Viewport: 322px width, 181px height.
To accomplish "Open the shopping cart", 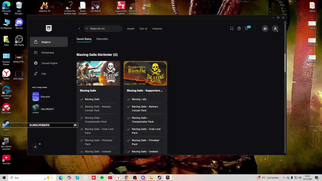I will coord(247,29).
